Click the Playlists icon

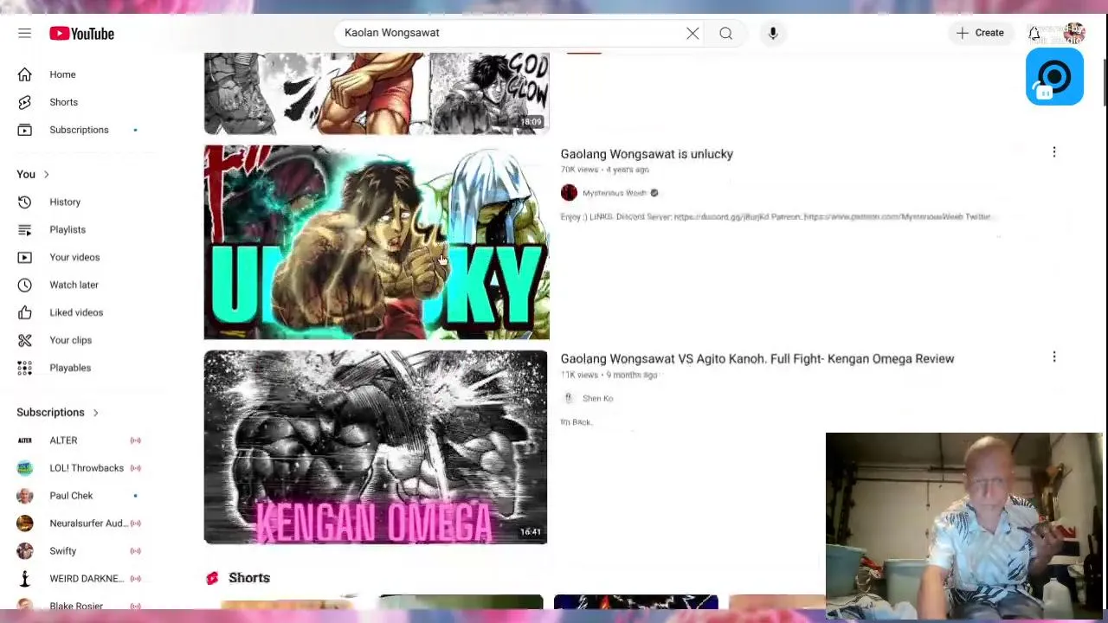pyautogui.click(x=24, y=229)
